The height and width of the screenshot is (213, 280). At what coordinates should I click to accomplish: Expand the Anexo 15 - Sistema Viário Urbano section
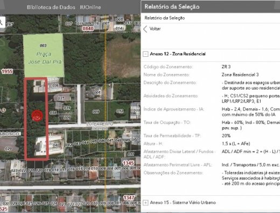(x=145, y=203)
